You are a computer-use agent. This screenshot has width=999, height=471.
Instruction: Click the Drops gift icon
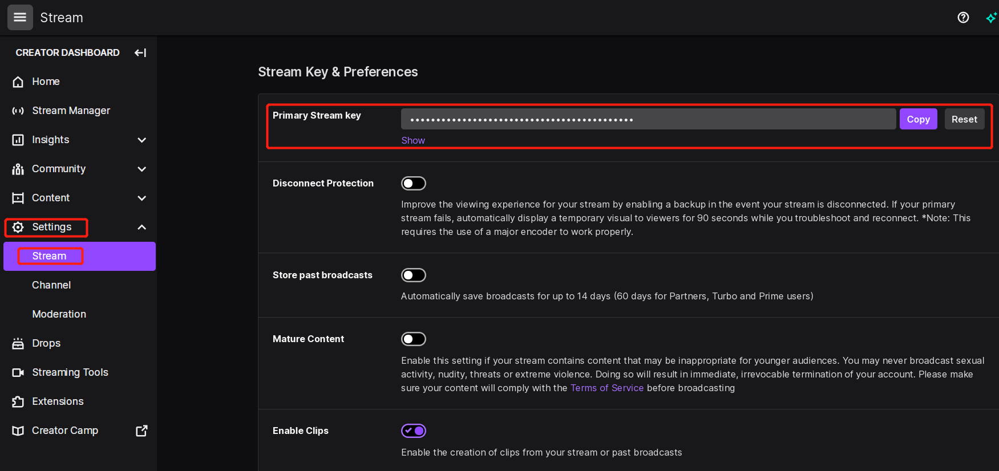(x=18, y=343)
